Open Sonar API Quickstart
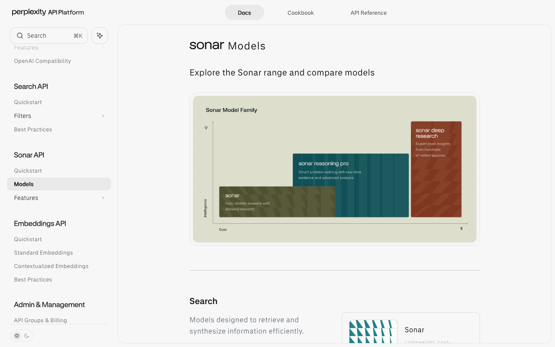The height and width of the screenshot is (347, 555). click(x=28, y=171)
